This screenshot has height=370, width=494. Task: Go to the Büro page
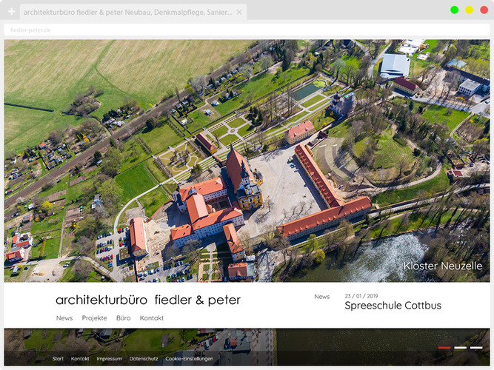coord(123,318)
